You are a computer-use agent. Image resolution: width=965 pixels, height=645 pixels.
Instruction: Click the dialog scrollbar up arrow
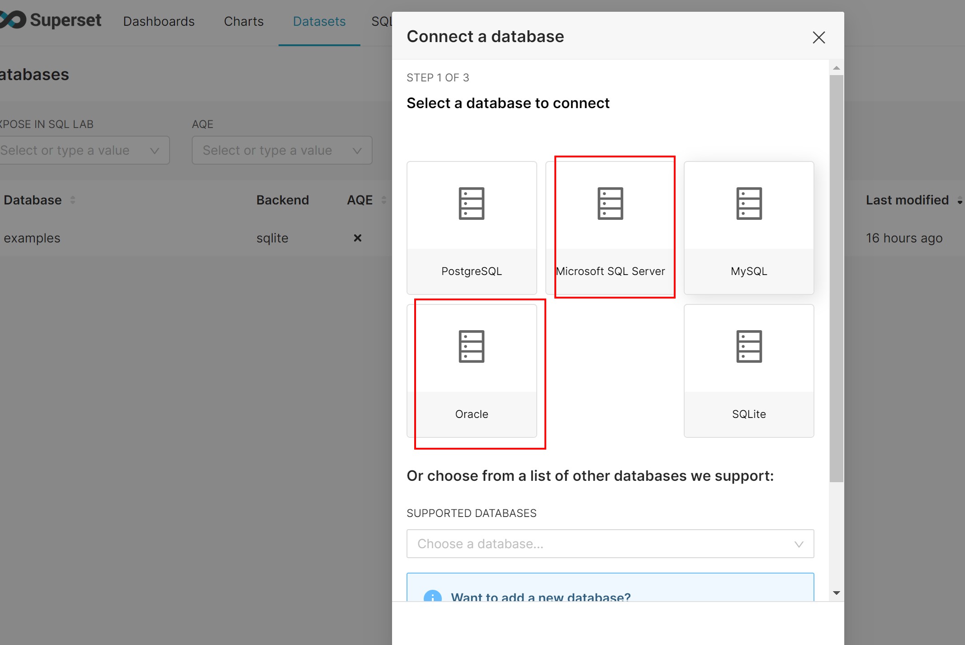pyautogui.click(x=837, y=68)
